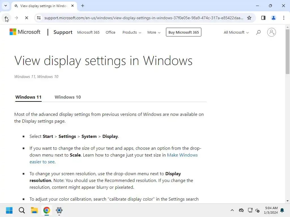Expand the Products menu

132,32
